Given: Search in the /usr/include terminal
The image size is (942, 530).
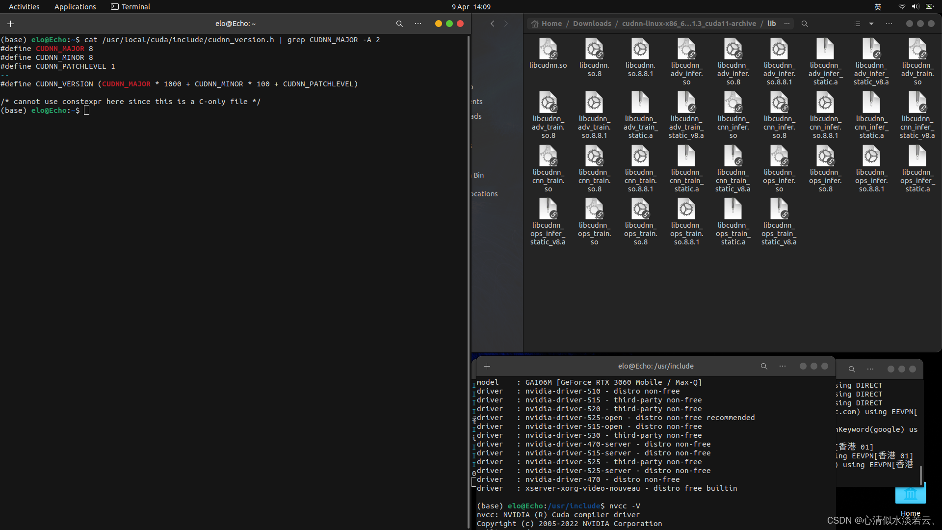Looking at the screenshot, I should 764,366.
